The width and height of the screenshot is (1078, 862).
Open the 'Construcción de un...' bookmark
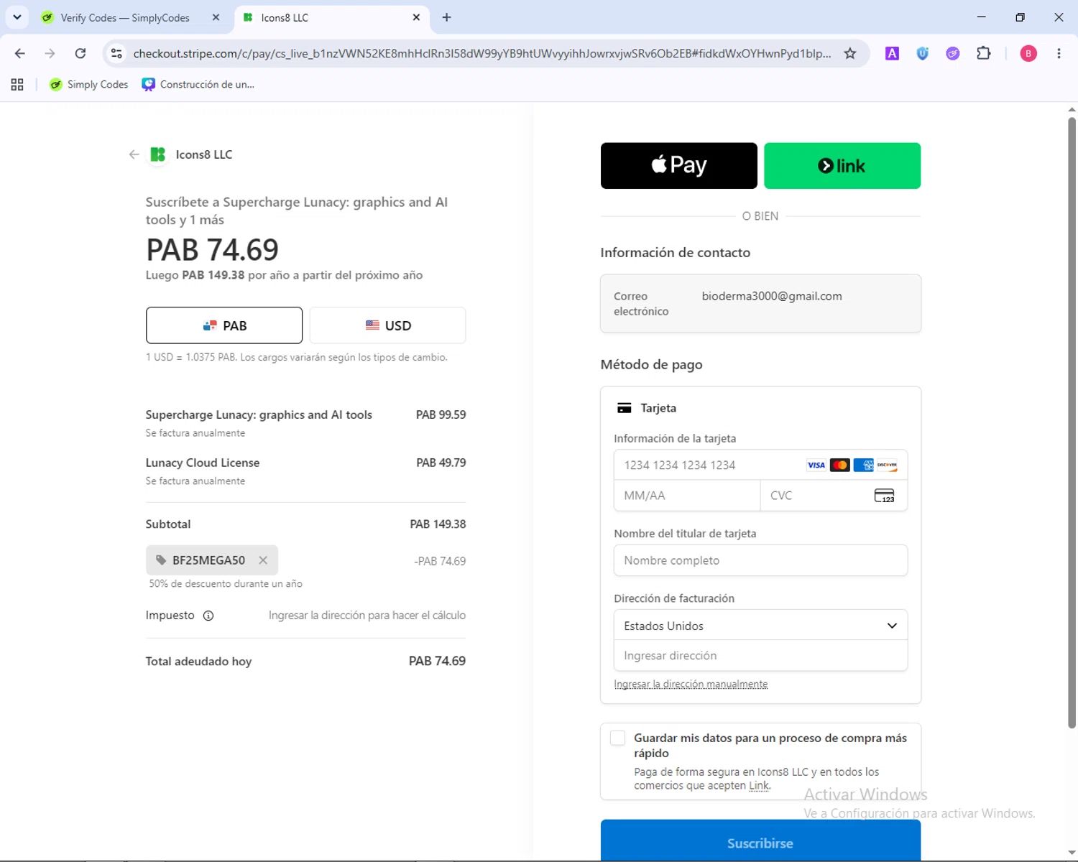point(198,84)
